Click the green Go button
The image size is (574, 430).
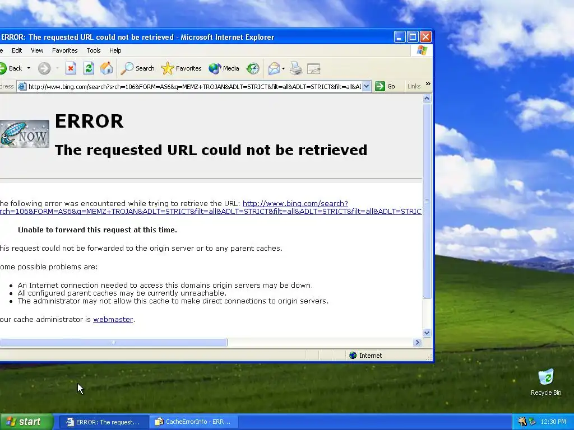coord(386,86)
